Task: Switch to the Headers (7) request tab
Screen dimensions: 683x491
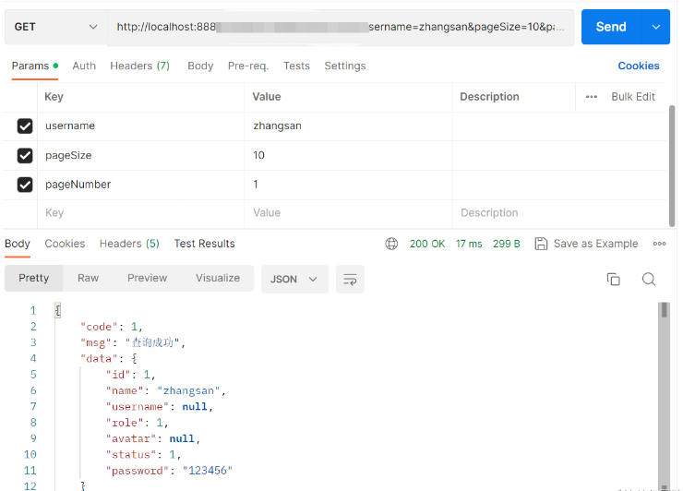Action: pos(139,66)
